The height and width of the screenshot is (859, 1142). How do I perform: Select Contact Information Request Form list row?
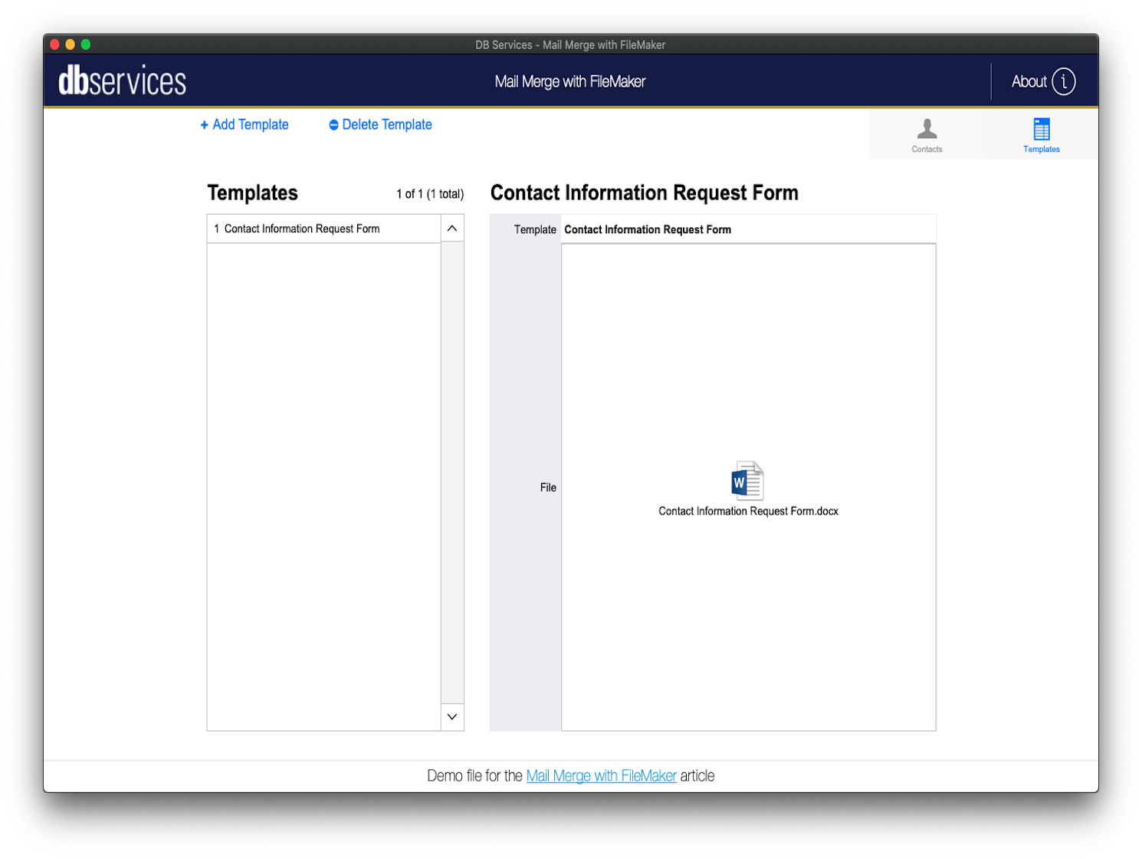click(324, 229)
